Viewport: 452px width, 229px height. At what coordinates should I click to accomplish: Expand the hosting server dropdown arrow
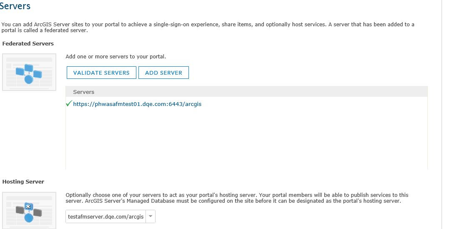click(x=151, y=216)
